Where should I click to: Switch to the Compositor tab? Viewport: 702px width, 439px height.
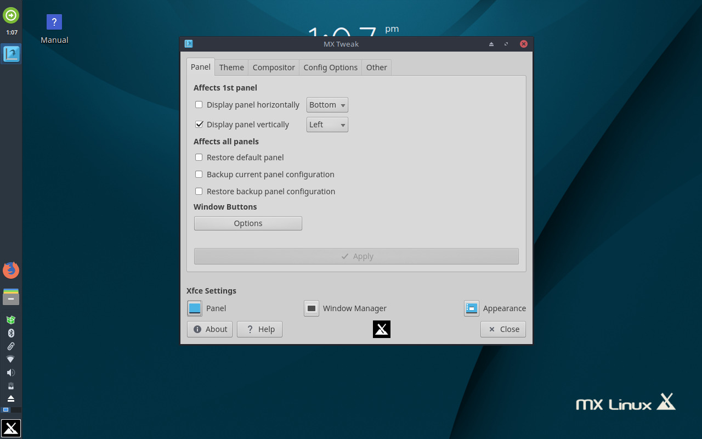click(273, 67)
